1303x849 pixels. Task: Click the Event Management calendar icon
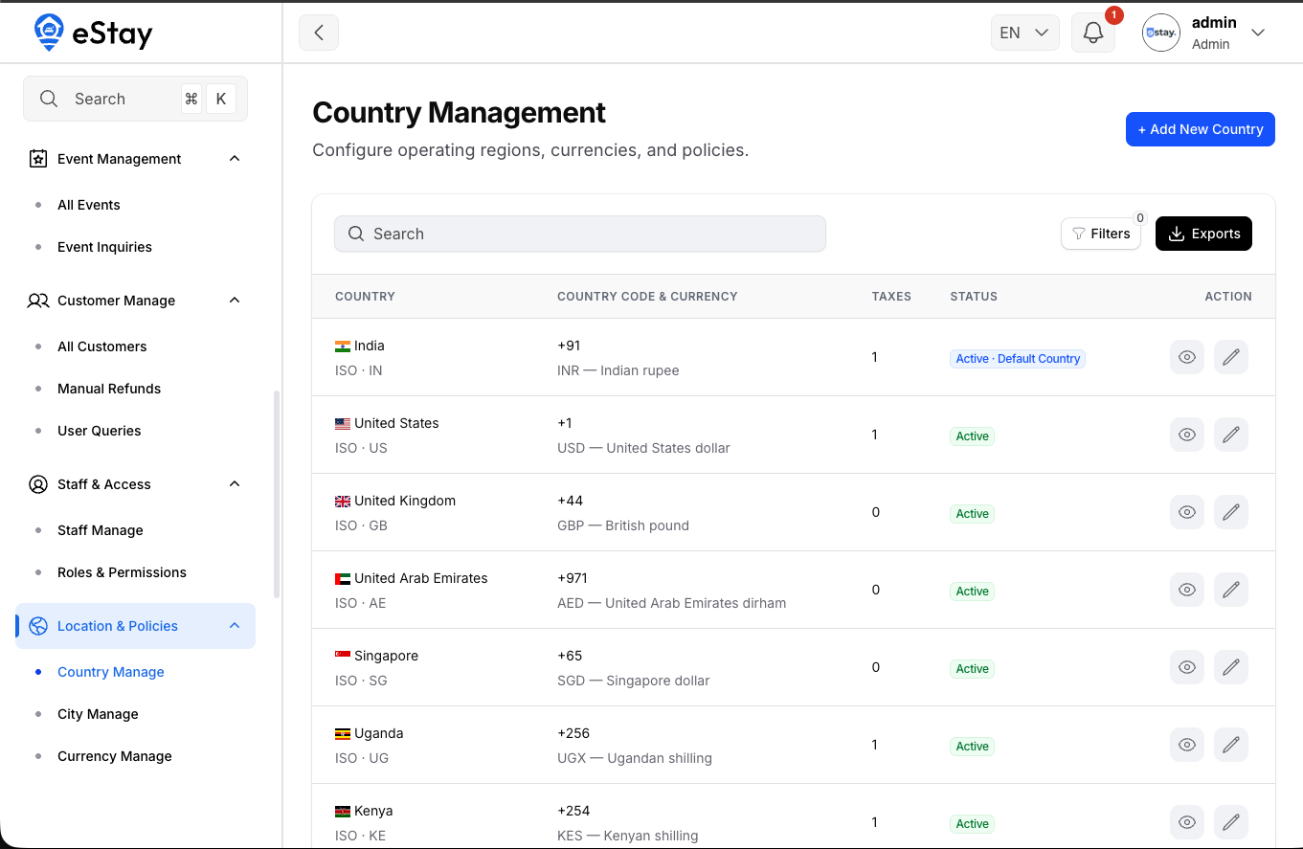(x=38, y=159)
